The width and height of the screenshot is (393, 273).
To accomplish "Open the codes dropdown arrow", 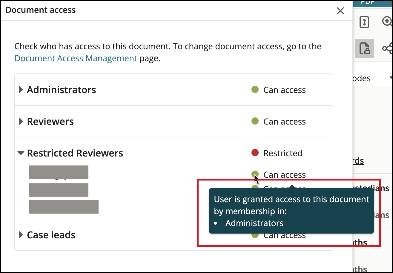I will pos(391,78).
